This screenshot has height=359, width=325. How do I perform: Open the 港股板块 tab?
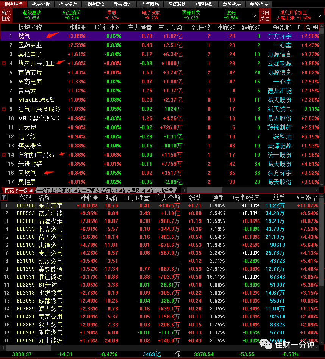(x=231, y=4)
